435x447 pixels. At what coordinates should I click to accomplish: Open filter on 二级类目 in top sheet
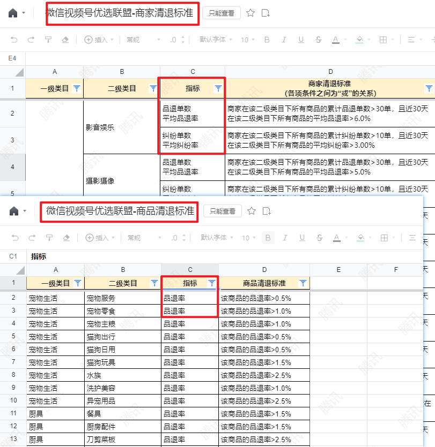pyautogui.click(x=153, y=89)
